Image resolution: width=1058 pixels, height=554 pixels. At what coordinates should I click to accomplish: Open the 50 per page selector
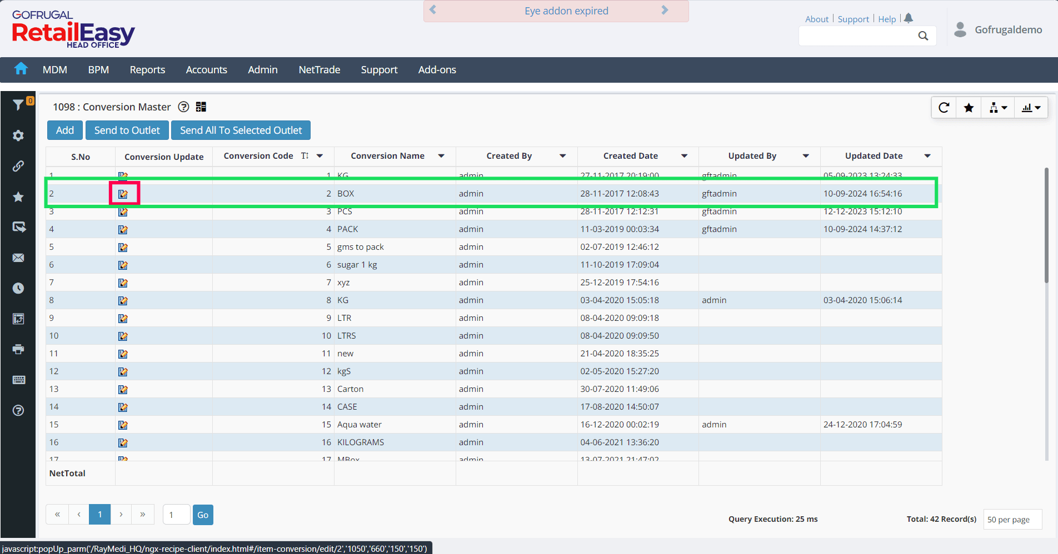[1012, 520]
